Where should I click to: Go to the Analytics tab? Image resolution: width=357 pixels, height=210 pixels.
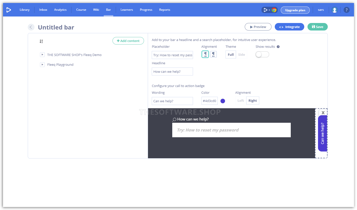coord(60,10)
